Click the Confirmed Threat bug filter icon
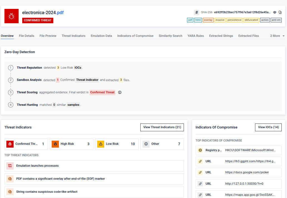Screen dimensions: 287x198 pos(10,144)
